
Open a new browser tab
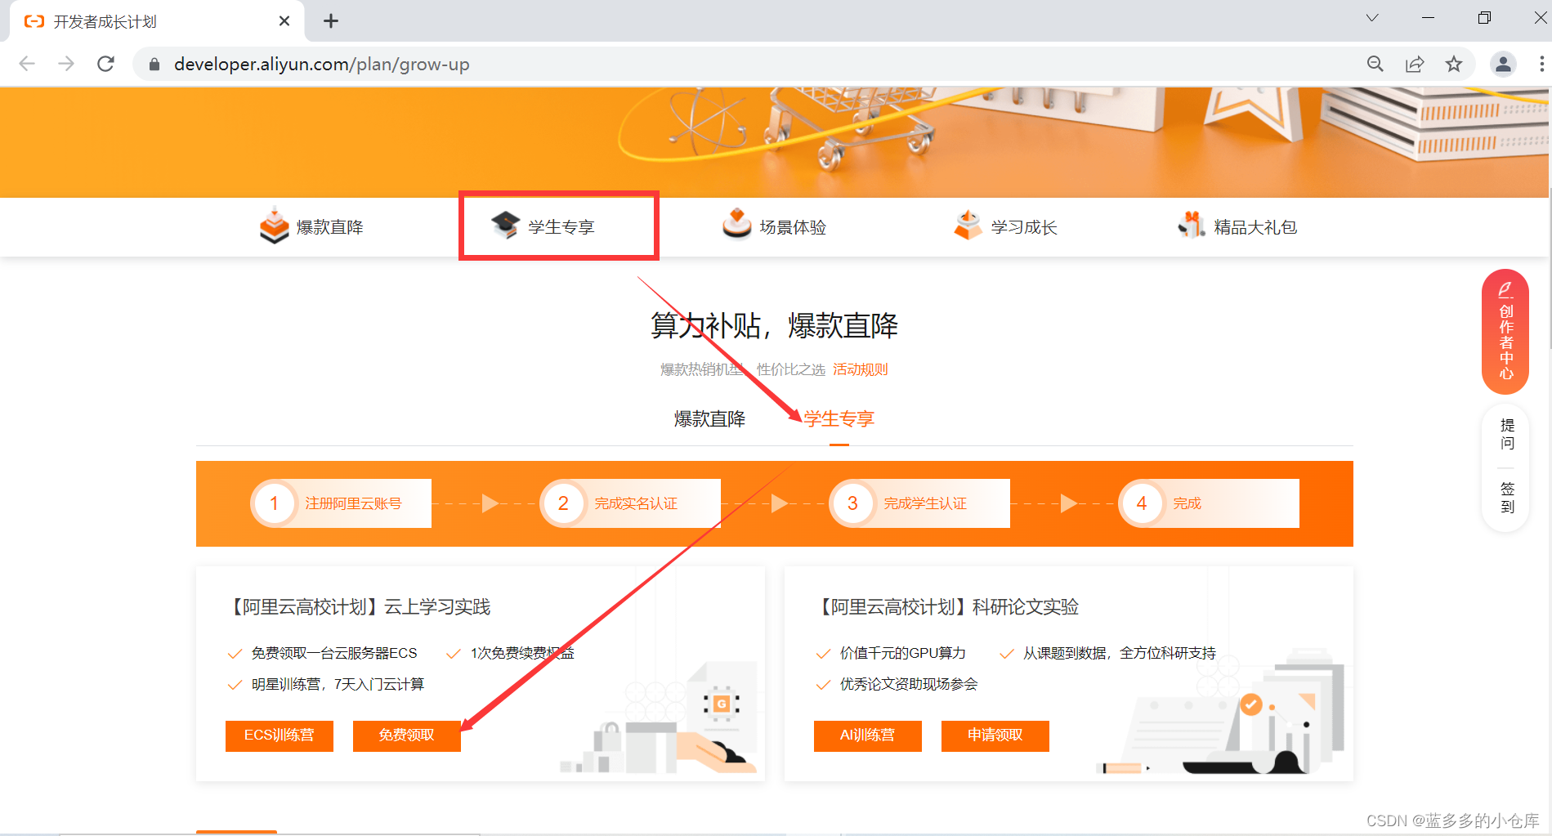point(331,21)
